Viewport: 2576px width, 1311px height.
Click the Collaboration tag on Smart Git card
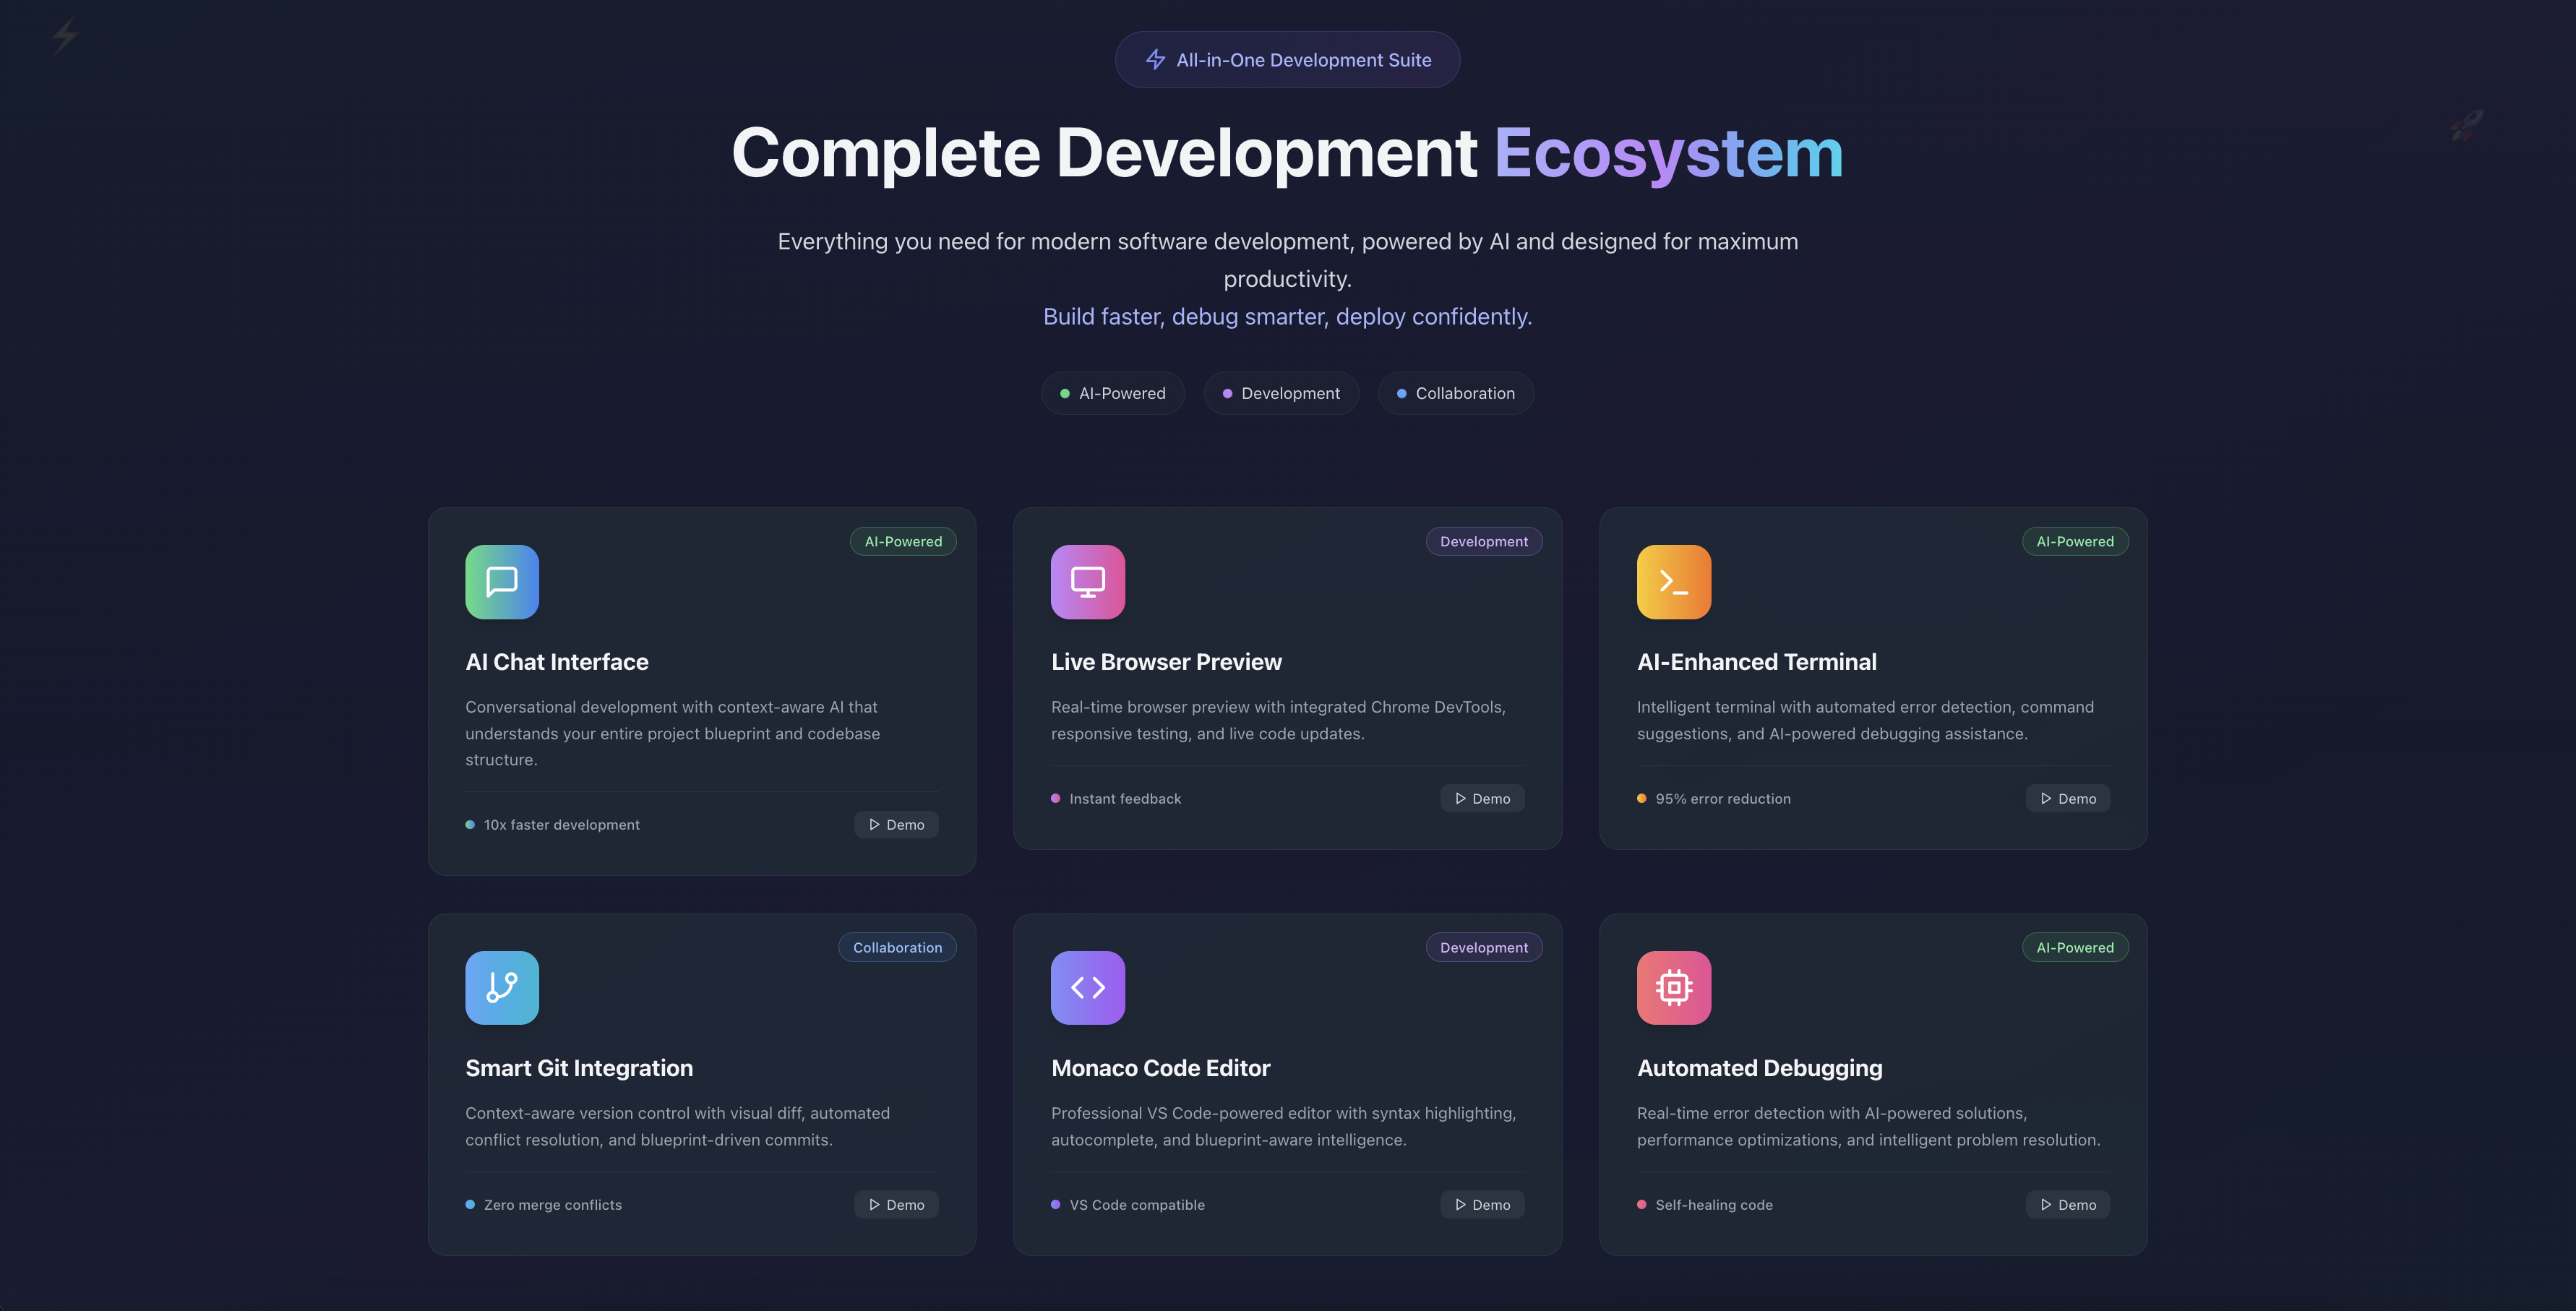pos(897,947)
